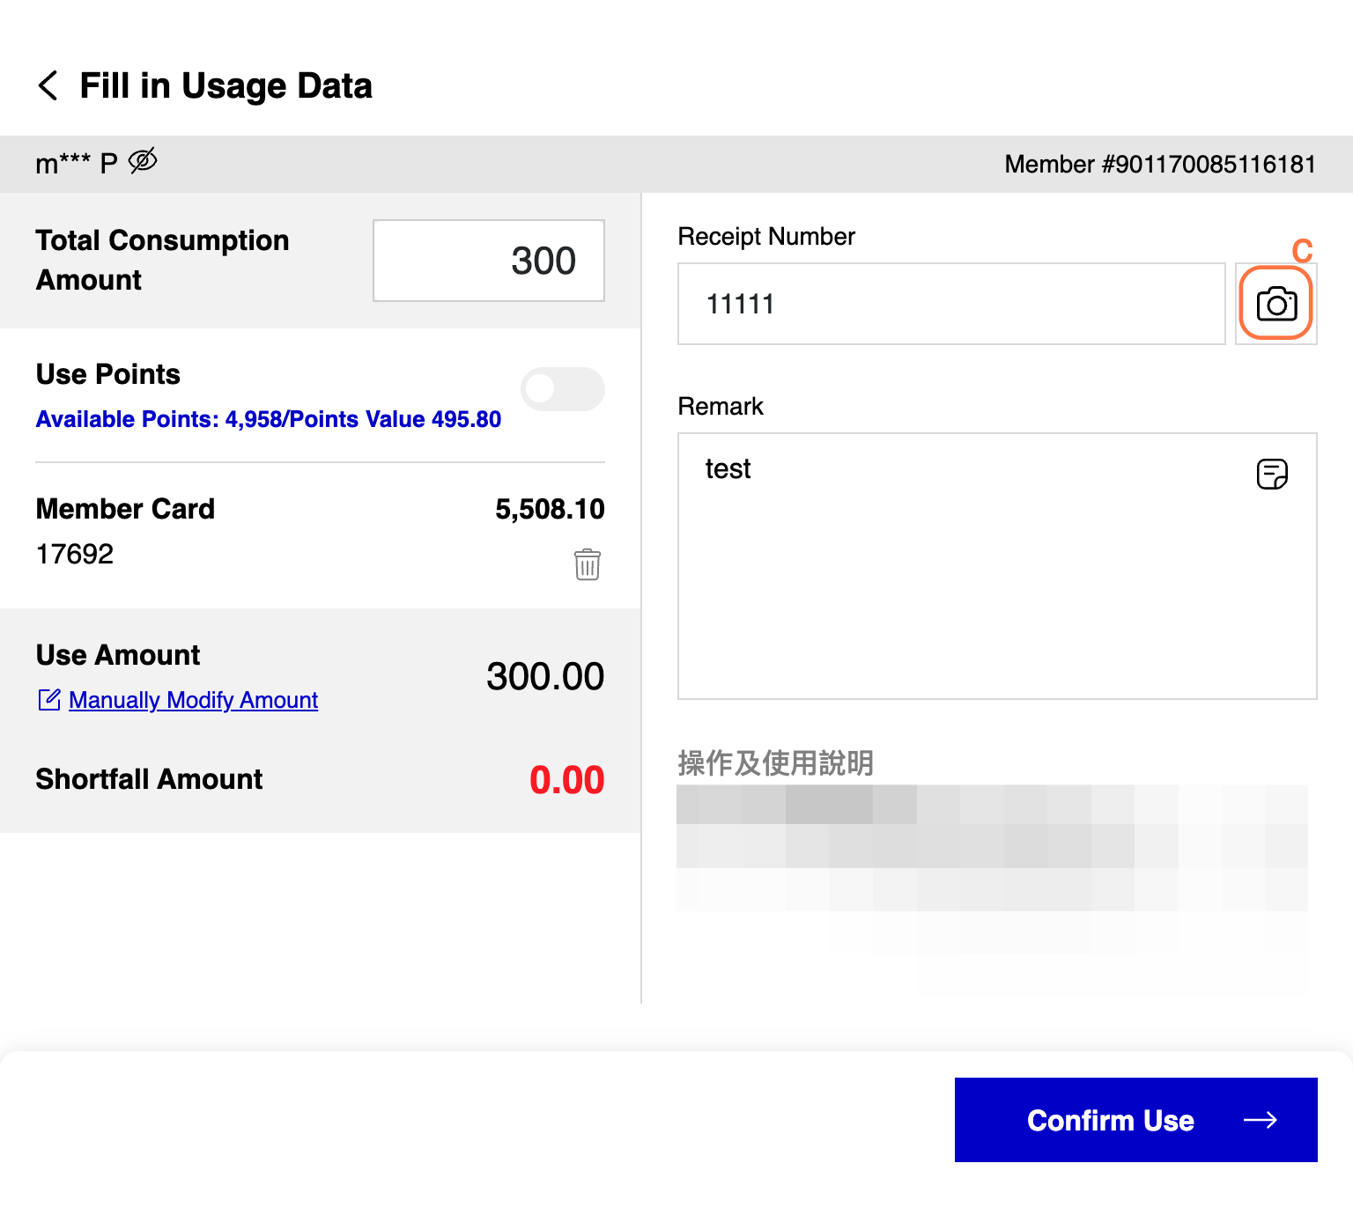The height and width of the screenshot is (1215, 1353).
Task: Open the Manually Modify Amount link
Action: click(x=193, y=700)
